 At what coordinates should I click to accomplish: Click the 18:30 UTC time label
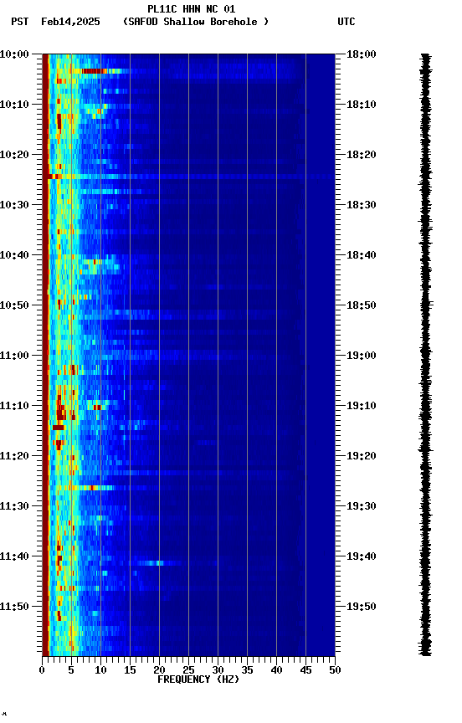pyautogui.click(x=362, y=205)
